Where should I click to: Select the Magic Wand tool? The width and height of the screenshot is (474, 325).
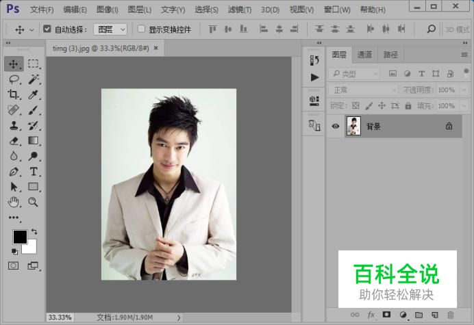[34, 79]
